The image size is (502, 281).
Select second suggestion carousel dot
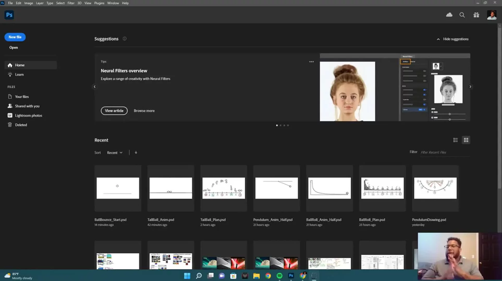280,125
